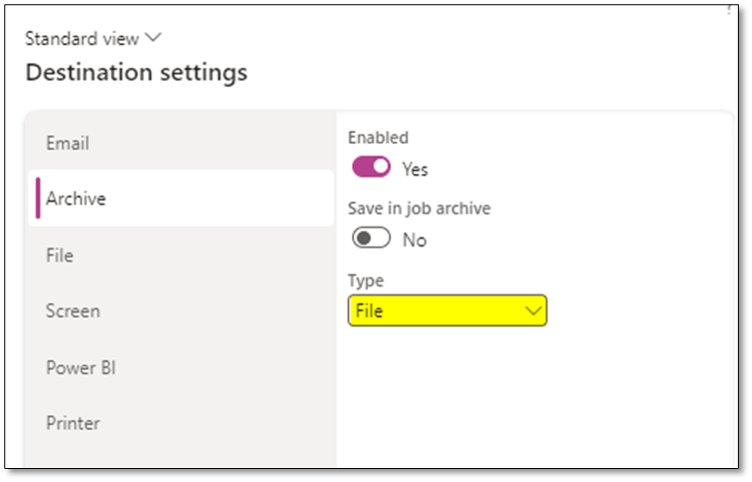Click the Yes label next to Enabled toggle
Viewport: 752px width, 482px height.
click(x=415, y=170)
